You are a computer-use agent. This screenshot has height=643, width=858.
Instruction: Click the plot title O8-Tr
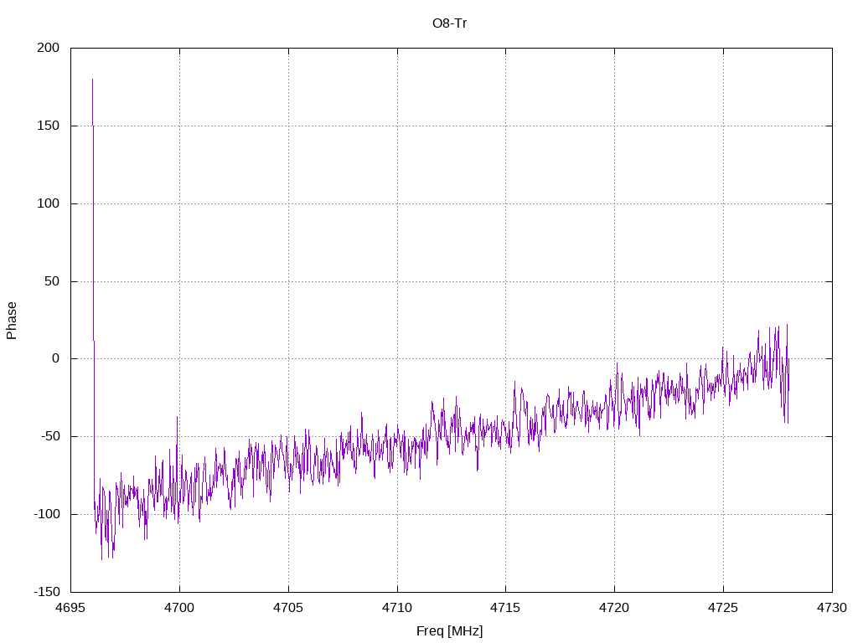pos(449,23)
